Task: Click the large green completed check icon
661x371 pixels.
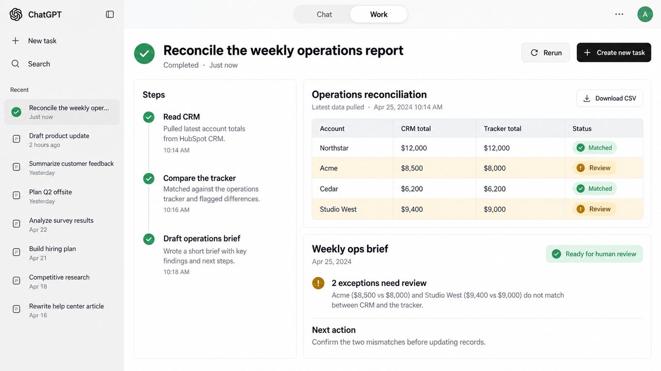Action: (144, 54)
